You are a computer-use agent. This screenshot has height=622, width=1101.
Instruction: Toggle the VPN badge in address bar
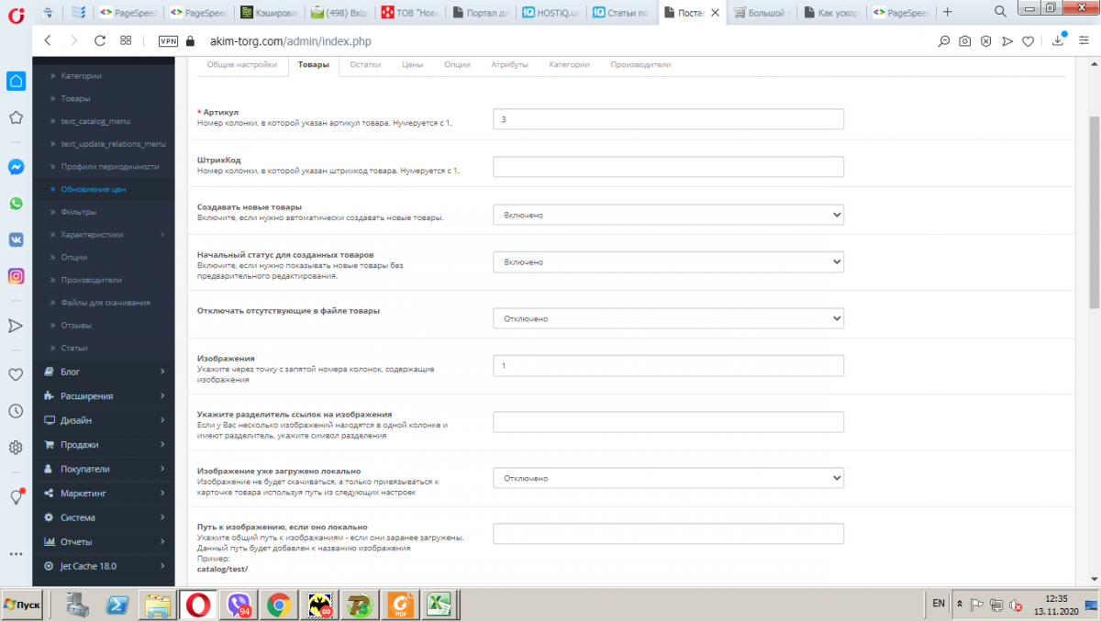click(x=168, y=41)
